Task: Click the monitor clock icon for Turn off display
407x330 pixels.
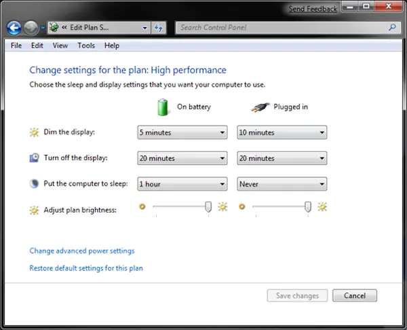Action: [34, 158]
